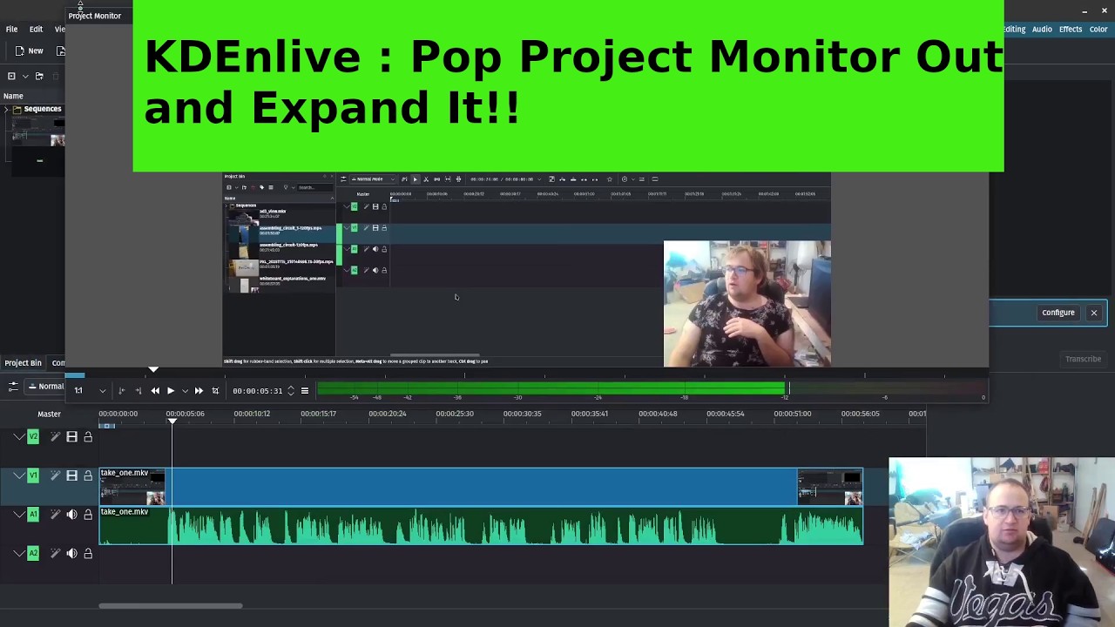The height and width of the screenshot is (627, 1115).
Task: Switch to the Color workspace tab
Action: pyautogui.click(x=1098, y=30)
